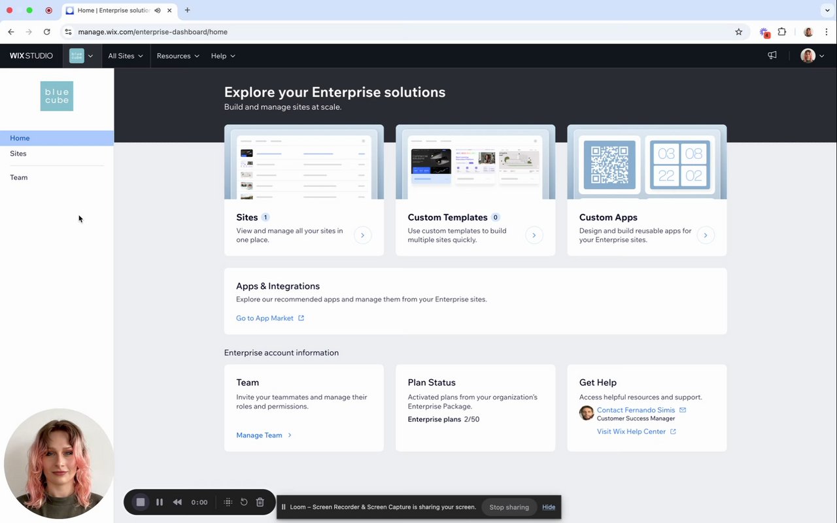Click the Loom drag handle grid icon
Screen dimensions: 837x523
pos(228,502)
